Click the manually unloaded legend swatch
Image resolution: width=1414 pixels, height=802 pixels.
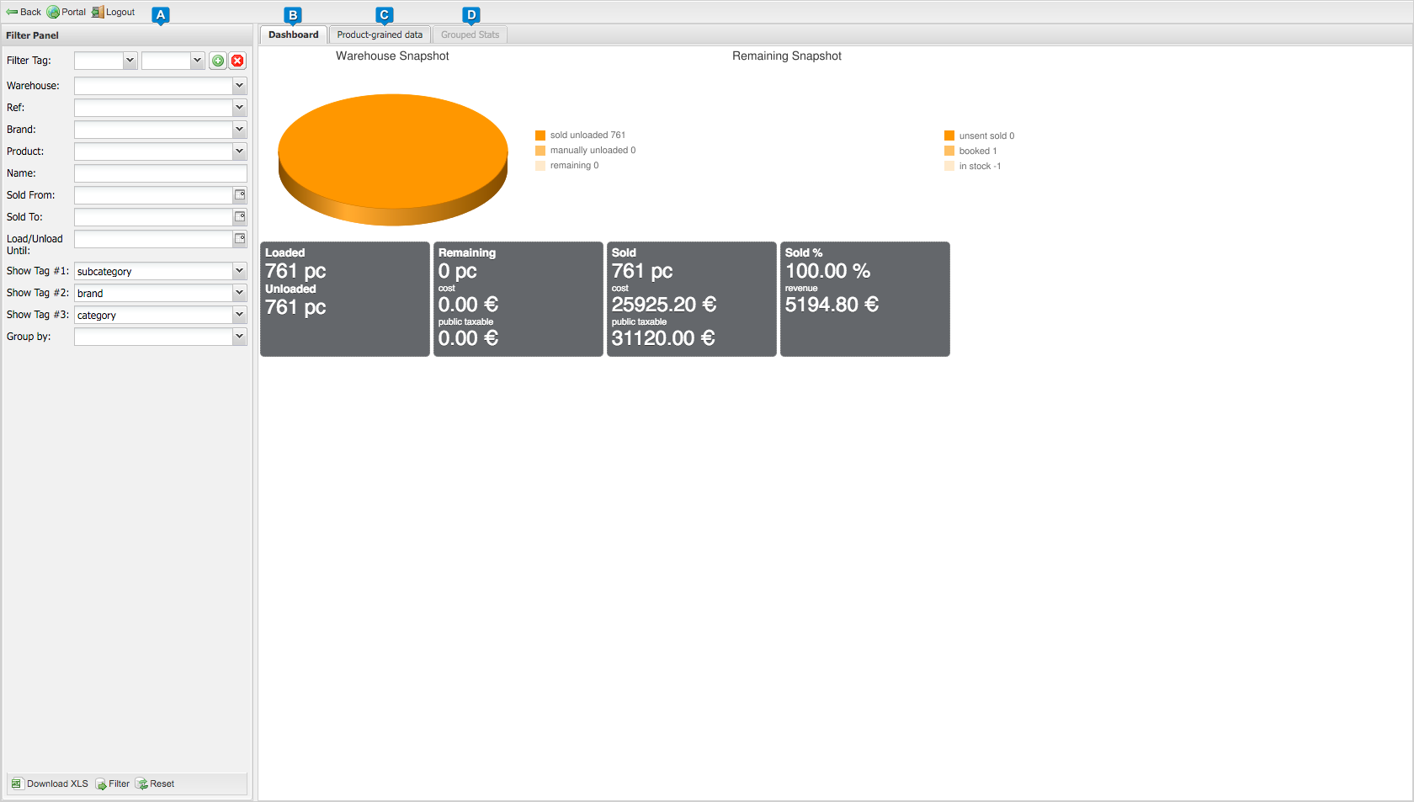tap(540, 151)
